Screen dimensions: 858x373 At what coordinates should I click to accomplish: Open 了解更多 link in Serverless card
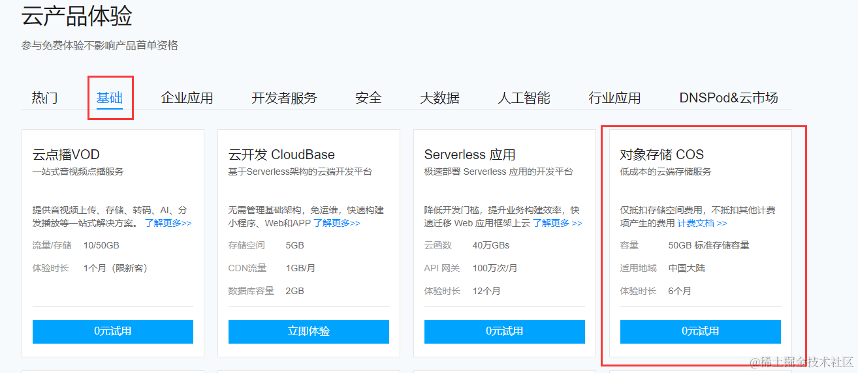558,223
